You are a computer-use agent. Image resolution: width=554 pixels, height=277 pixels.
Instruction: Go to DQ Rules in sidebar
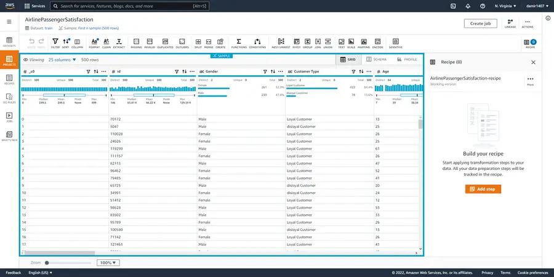pos(9,98)
